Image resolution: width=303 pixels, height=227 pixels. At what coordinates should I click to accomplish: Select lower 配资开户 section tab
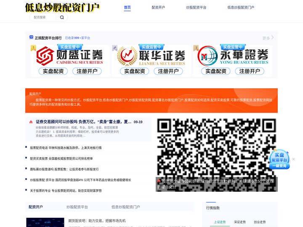(36, 207)
